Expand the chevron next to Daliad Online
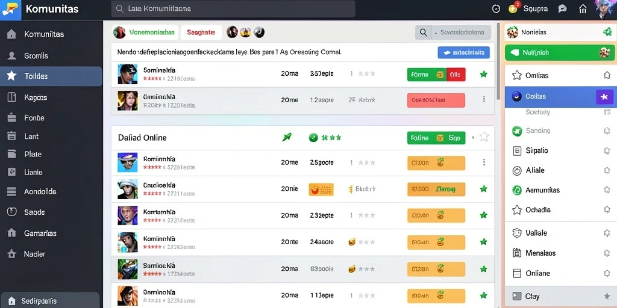Viewport: 617px width, 308px height. point(472,138)
